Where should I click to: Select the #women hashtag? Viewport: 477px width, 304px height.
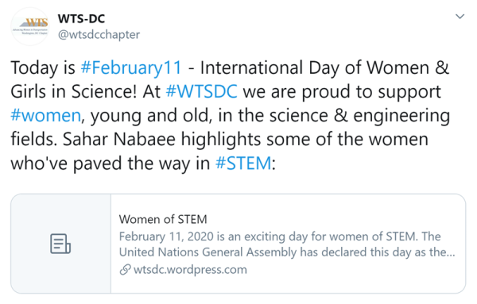(45, 115)
